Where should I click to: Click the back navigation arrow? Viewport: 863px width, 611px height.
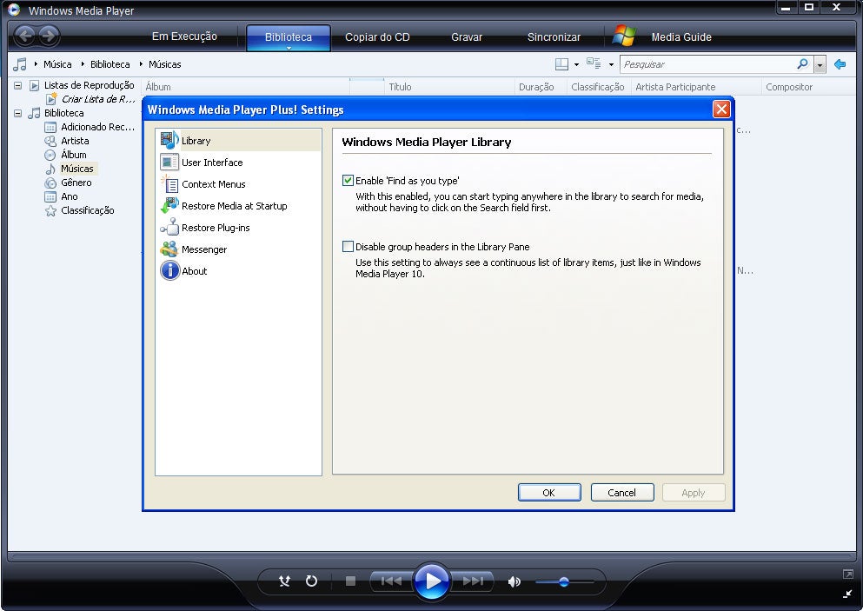(24, 37)
